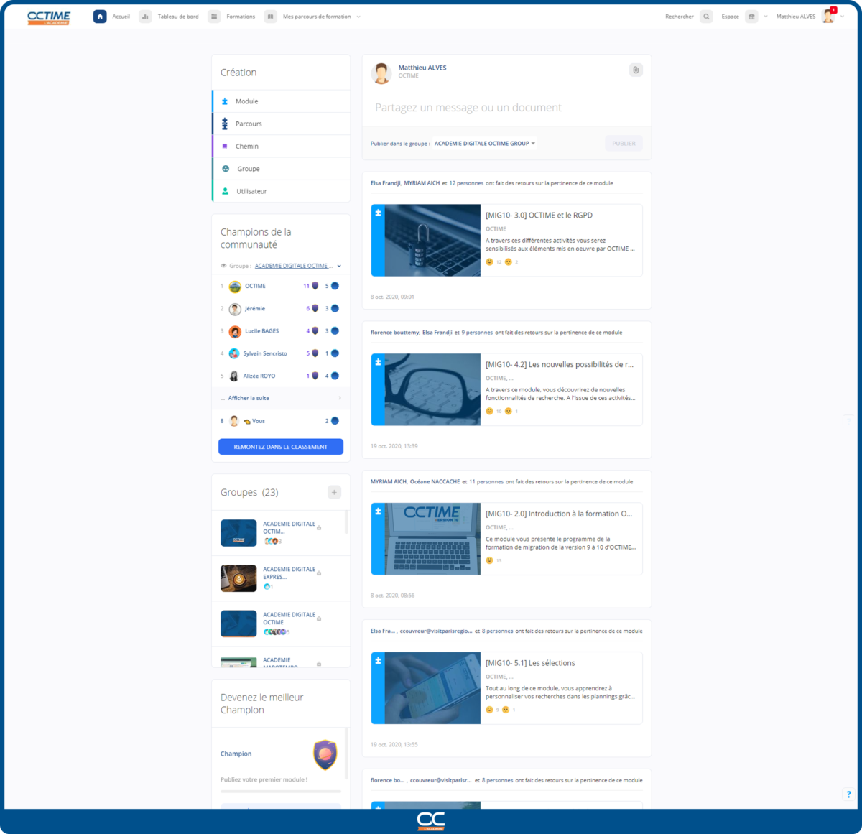Click Champion label in Devenez le meilleur Champion
Image resolution: width=862 pixels, height=834 pixels.
coord(236,754)
